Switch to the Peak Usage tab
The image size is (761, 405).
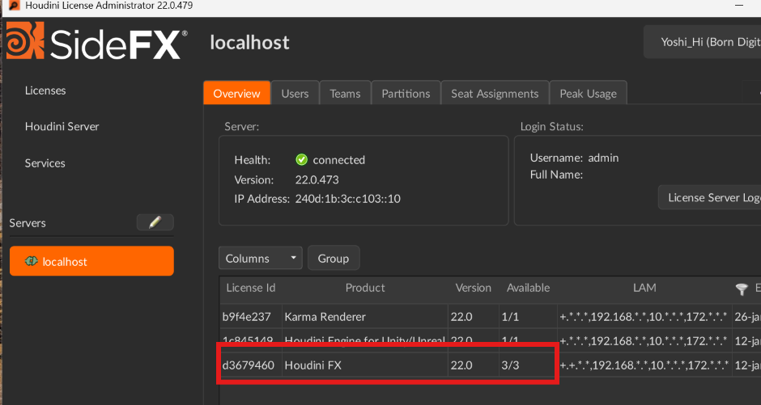click(x=589, y=93)
